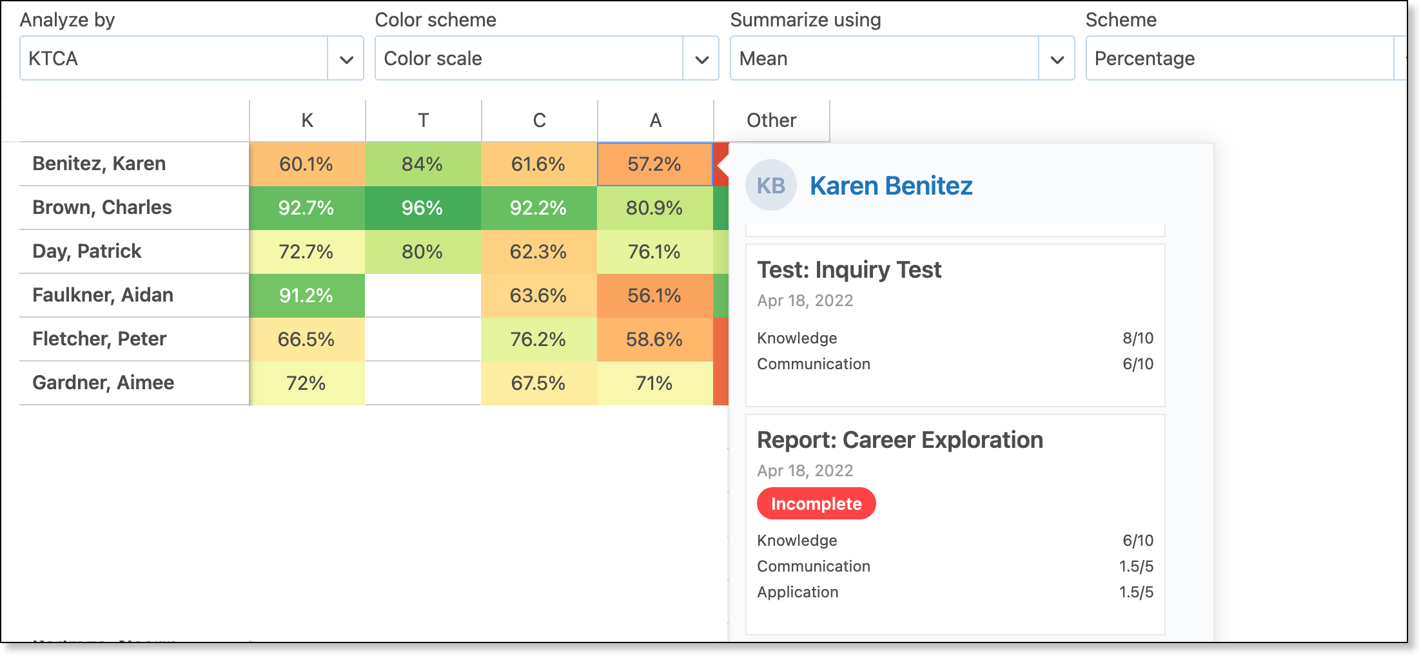Screen dimensions: 1421x656
Task: Open the Analyze by KTCA dropdown
Action: point(191,58)
